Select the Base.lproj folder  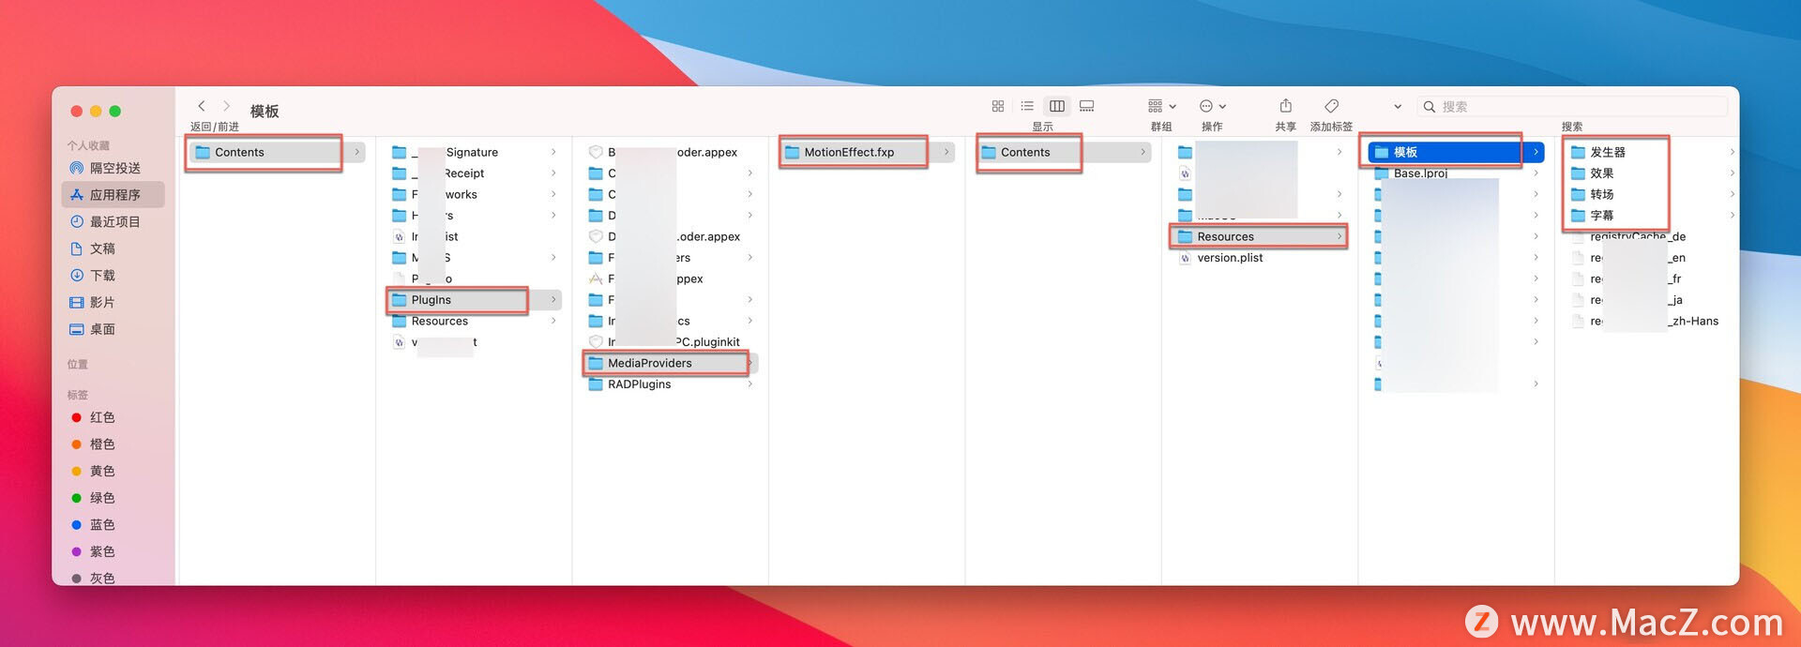tap(1456, 173)
